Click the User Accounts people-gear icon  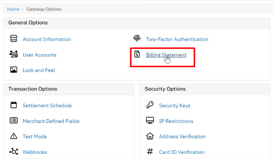14,54
